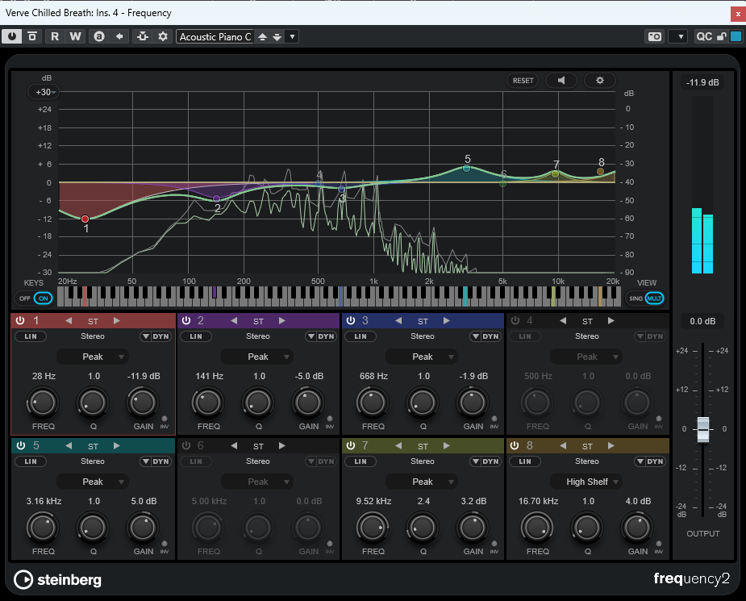Enable Read automation (R) button
The image size is (746, 601).
[x=55, y=36]
